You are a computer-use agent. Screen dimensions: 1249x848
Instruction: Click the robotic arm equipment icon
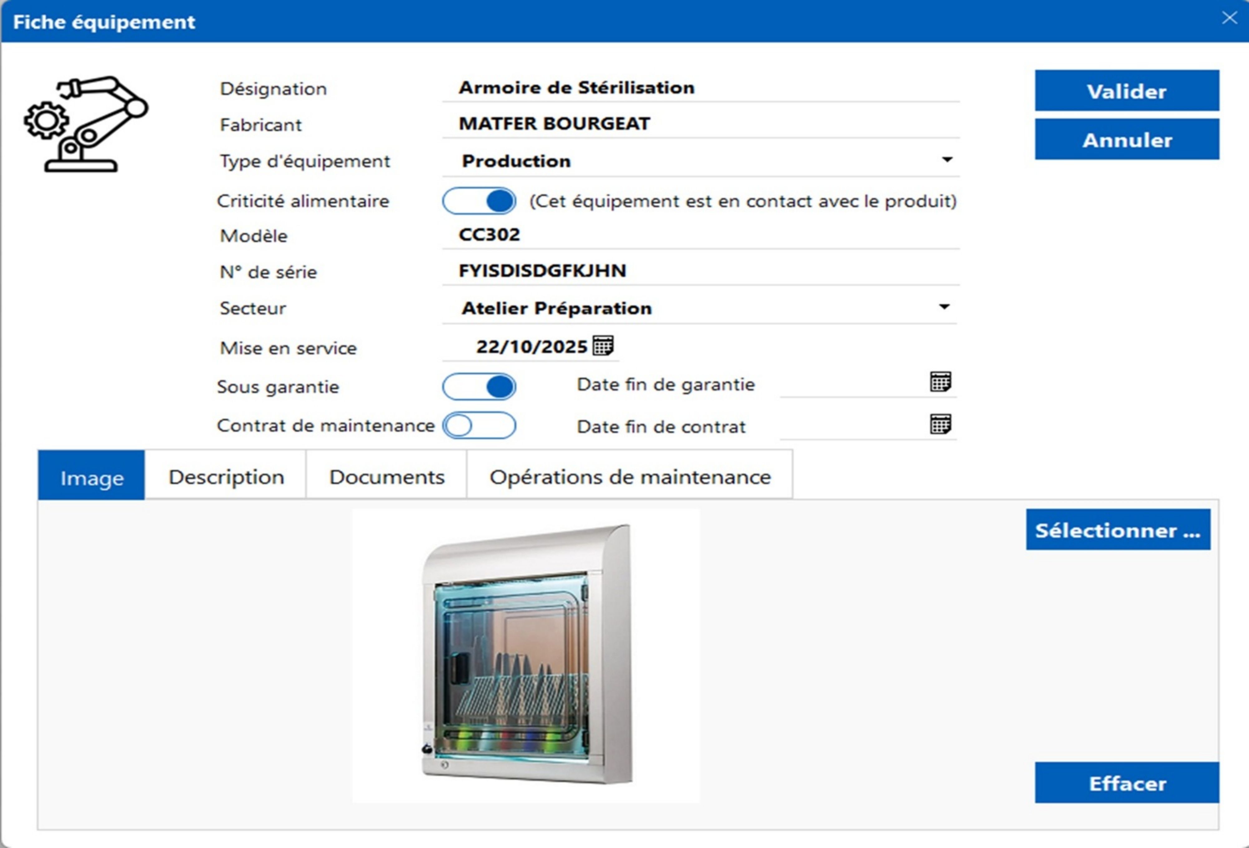pos(86,124)
